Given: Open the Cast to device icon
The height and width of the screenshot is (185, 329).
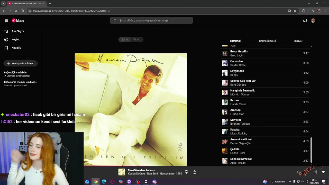Looking at the screenshot, I should 305,21.
